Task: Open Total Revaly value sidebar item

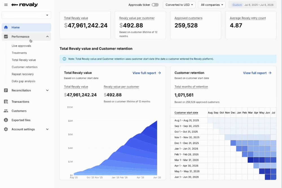Action: [x=24, y=60]
